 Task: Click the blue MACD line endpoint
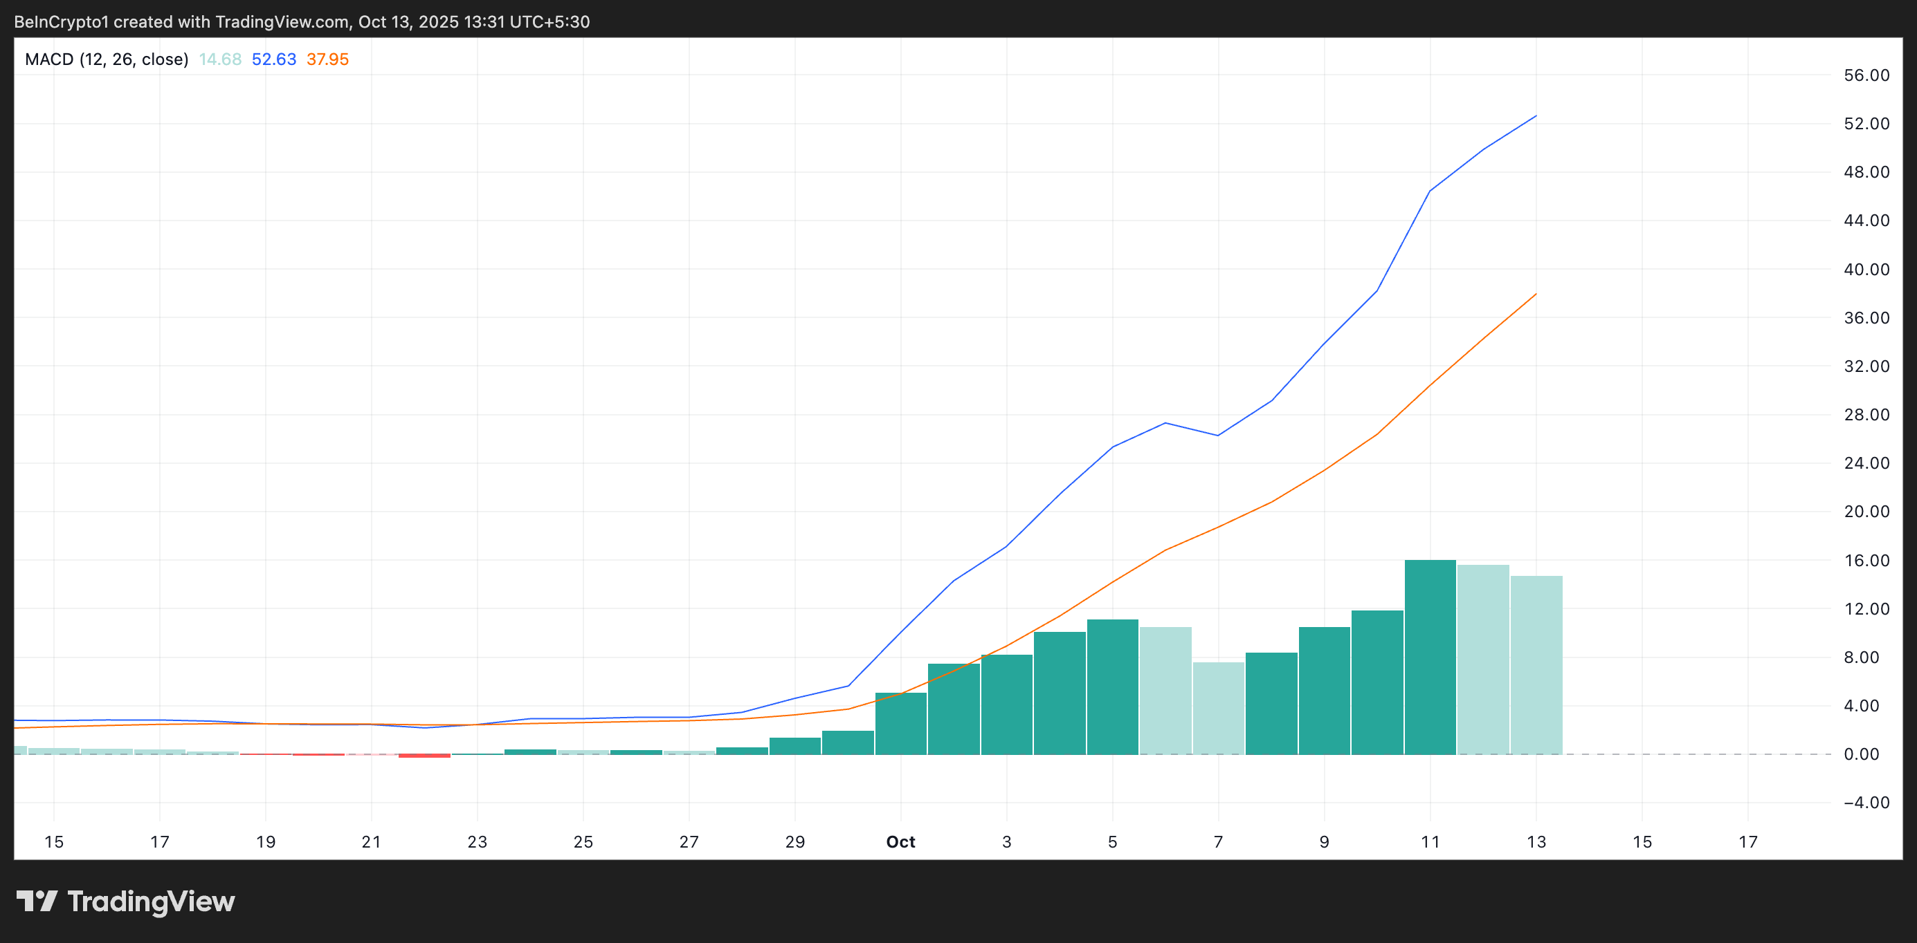(x=1536, y=116)
